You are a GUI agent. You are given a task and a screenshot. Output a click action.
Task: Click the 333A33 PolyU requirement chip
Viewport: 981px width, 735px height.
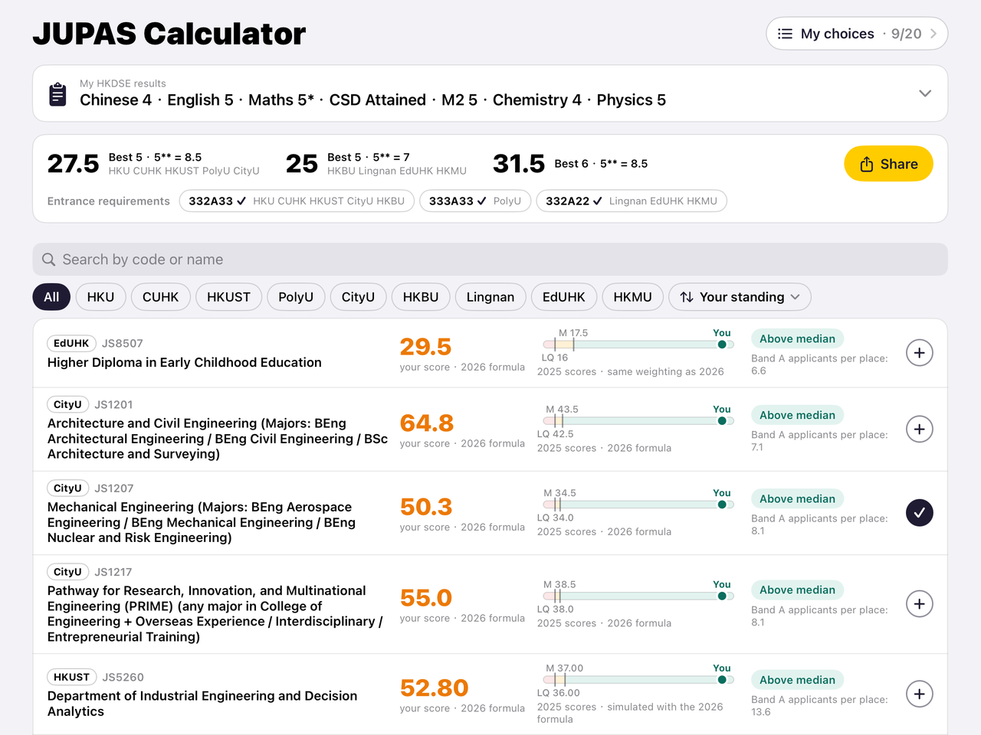(x=475, y=201)
